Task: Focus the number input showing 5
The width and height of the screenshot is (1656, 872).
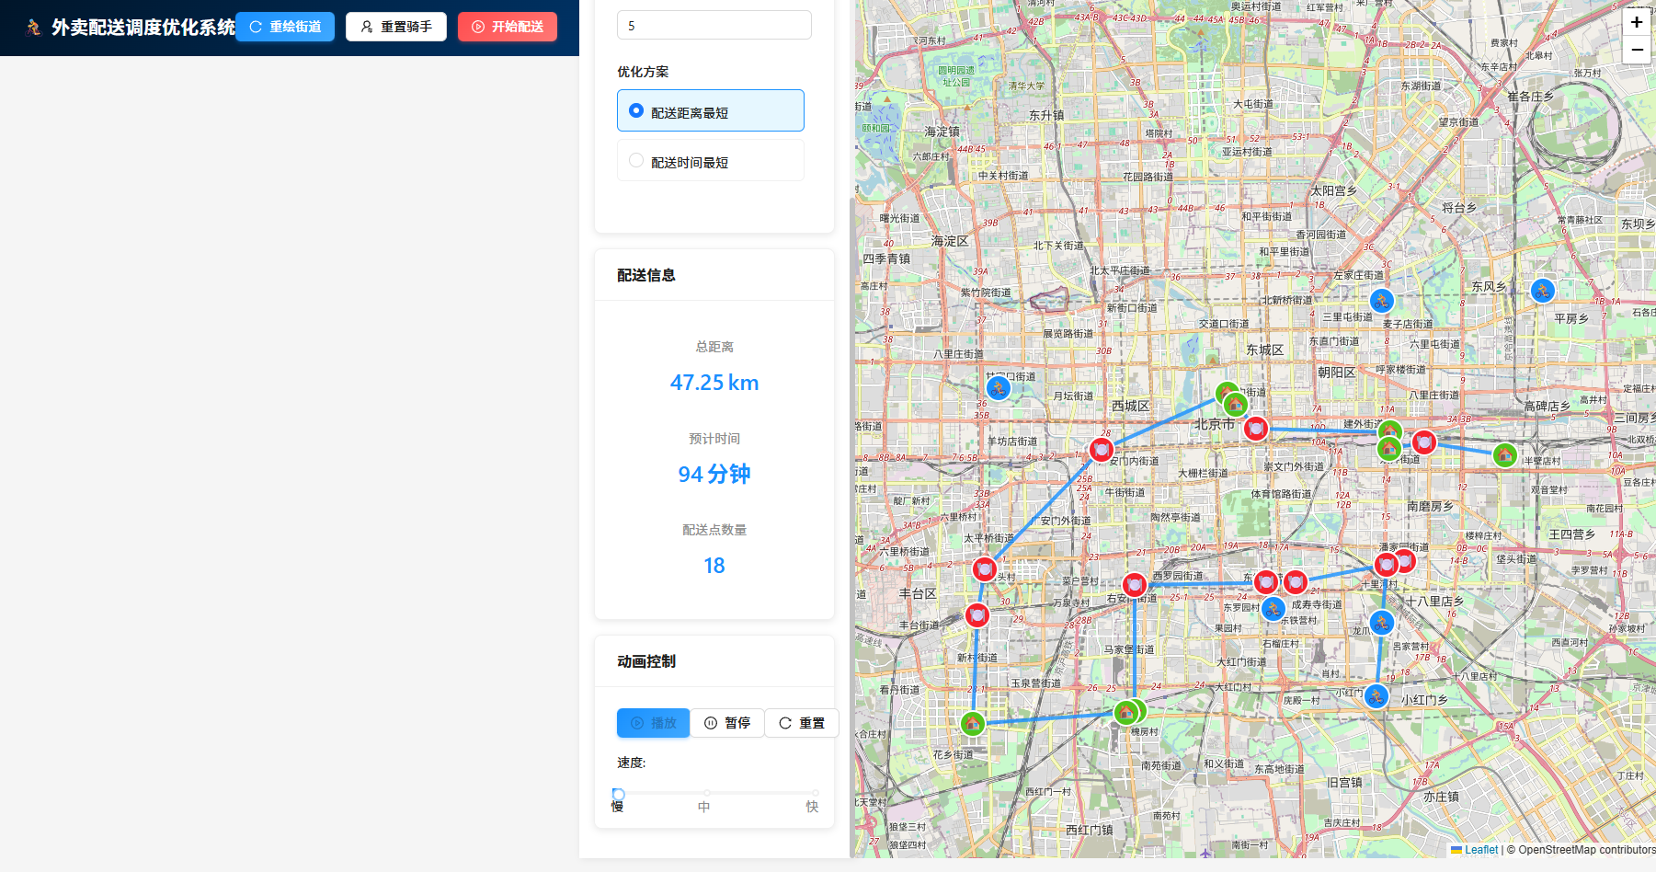Action: pyautogui.click(x=714, y=26)
